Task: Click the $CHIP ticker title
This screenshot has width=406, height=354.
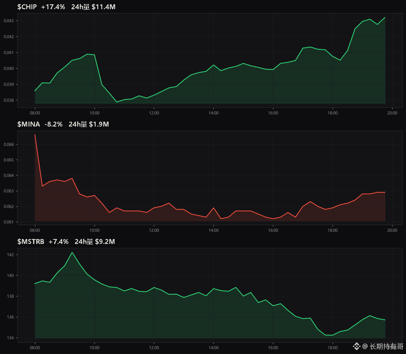Action: [x=27, y=7]
